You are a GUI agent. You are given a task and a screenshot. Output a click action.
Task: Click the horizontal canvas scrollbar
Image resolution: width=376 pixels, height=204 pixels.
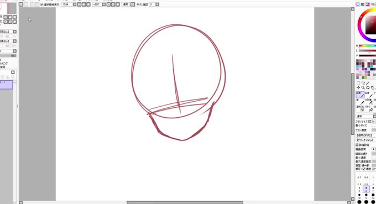185,202
